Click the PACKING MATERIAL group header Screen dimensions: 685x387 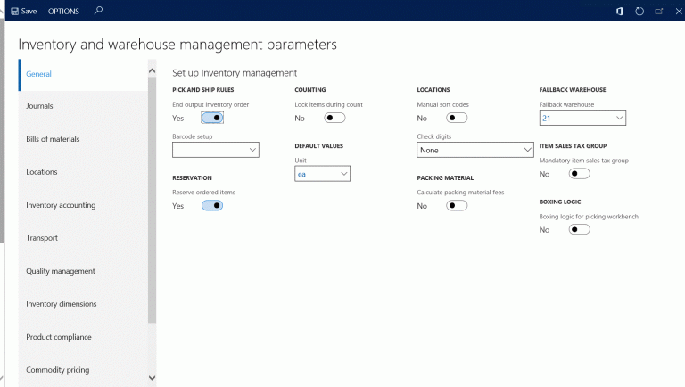[x=445, y=177]
